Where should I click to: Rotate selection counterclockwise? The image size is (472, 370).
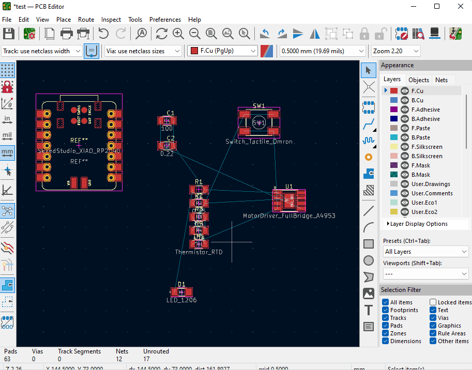coord(265,34)
